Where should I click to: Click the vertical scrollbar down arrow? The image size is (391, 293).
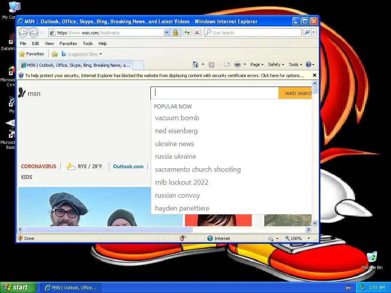pyautogui.click(x=315, y=223)
